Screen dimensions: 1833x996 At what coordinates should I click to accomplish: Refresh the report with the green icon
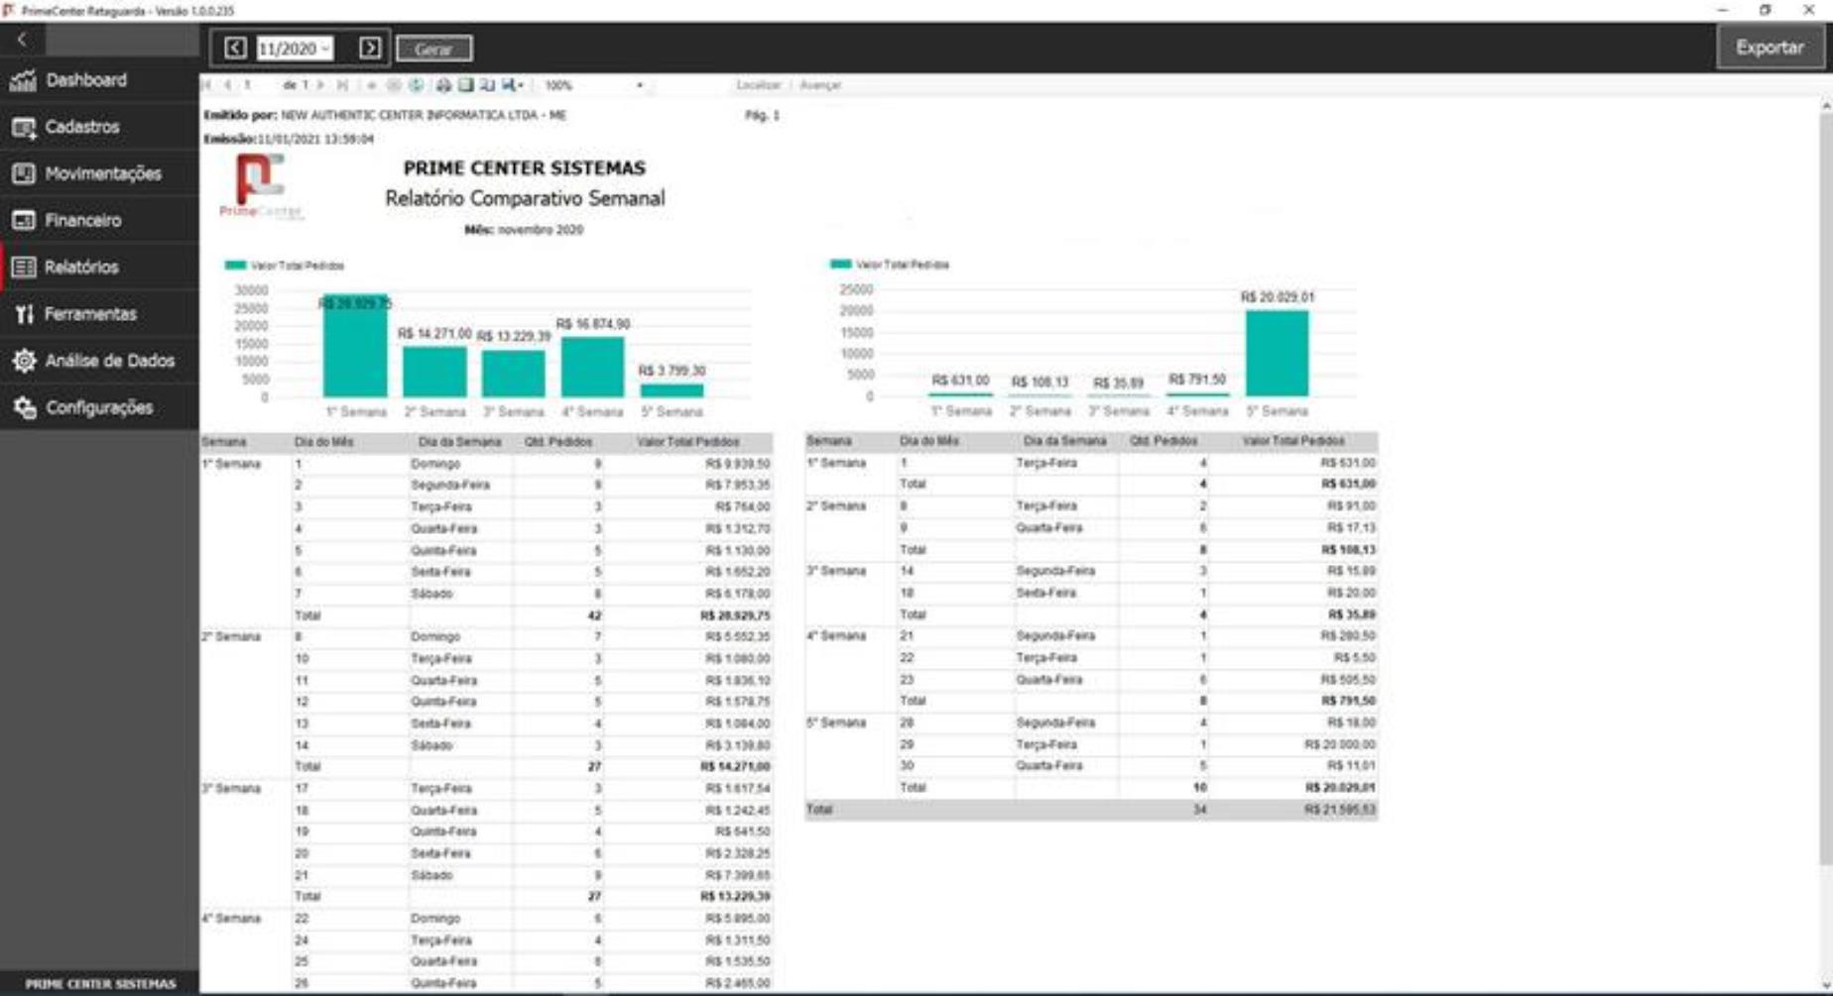click(x=416, y=85)
